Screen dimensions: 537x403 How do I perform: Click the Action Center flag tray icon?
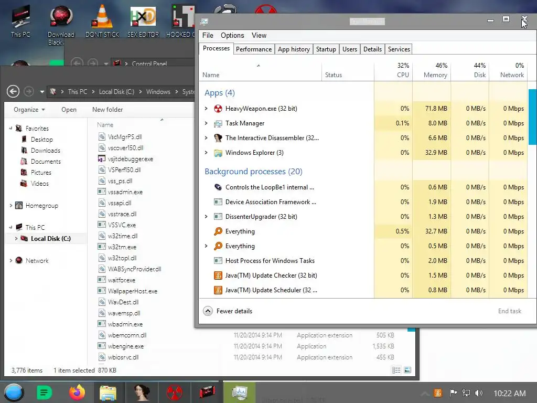coord(453,393)
